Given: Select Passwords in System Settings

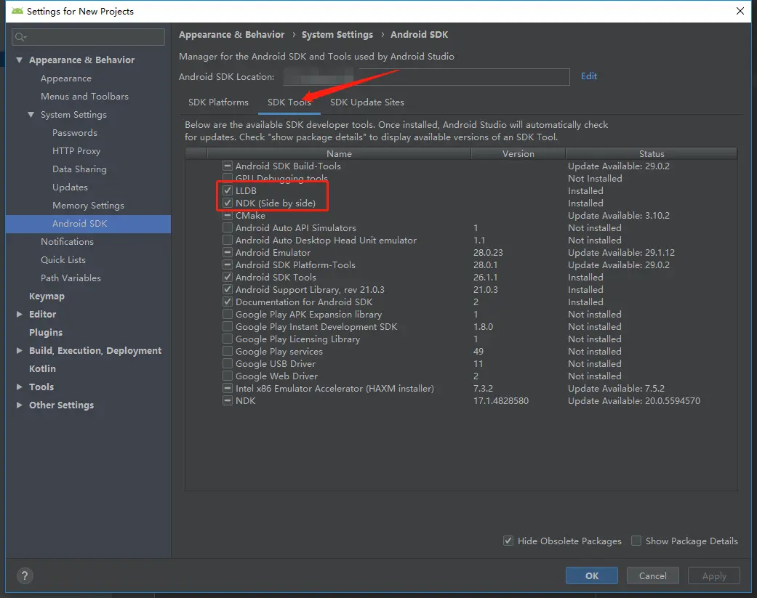Looking at the screenshot, I should point(75,133).
